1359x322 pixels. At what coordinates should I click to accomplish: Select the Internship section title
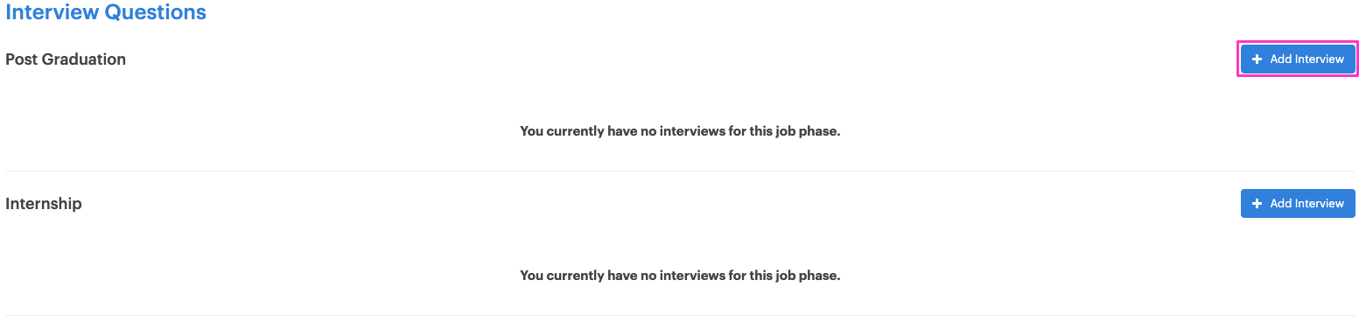click(x=44, y=204)
